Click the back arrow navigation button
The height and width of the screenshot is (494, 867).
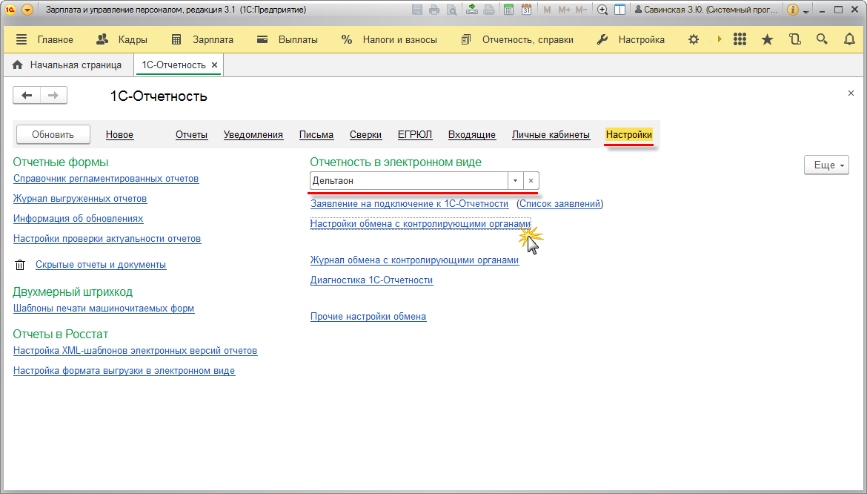(x=27, y=95)
